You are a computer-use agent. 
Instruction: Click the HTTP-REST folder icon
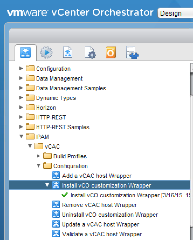tap(30, 117)
